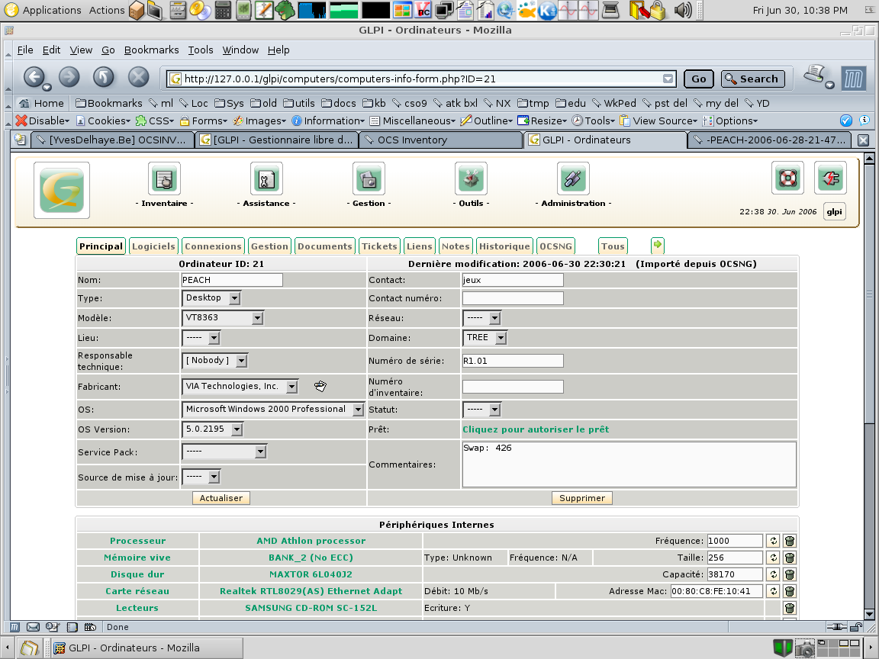
Task: Switch to the OCSNG tab
Action: (556, 246)
